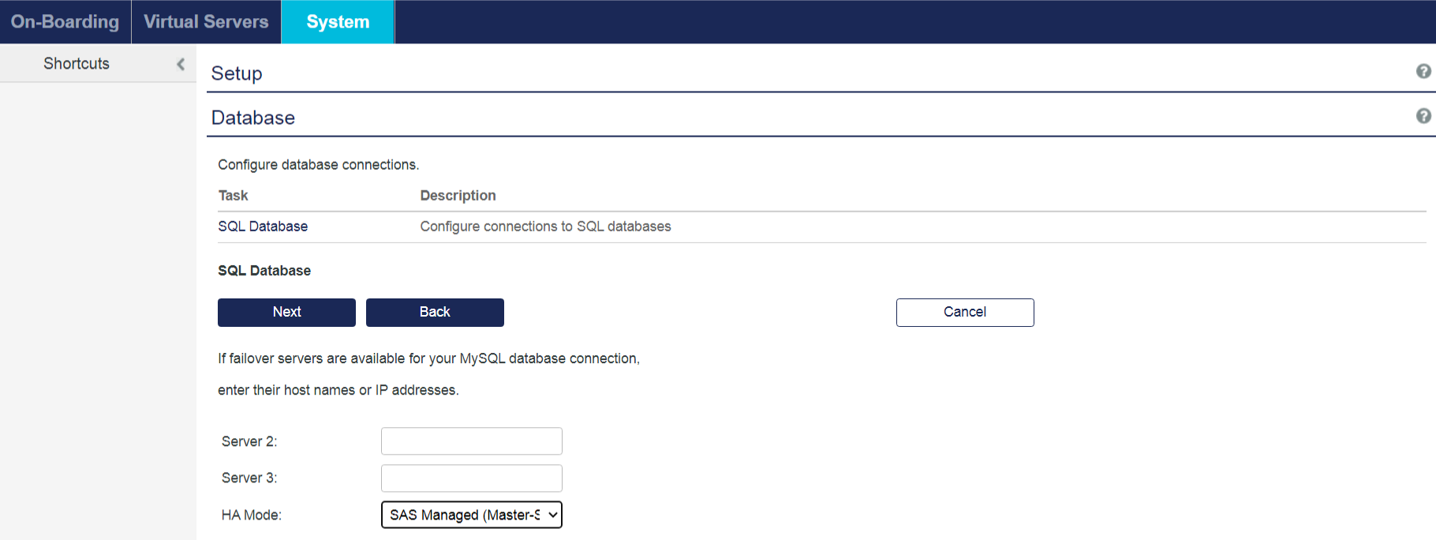Viewport: 1436px width, 540px height.
Task: Click the Shortcuts panel title
Action: (x=77, y=64)
